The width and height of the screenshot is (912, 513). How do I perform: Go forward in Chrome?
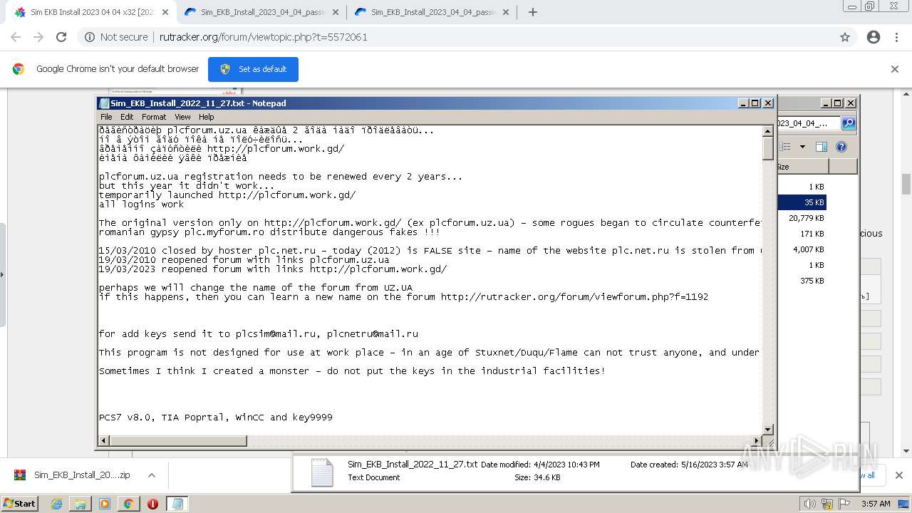tap(38, 37)
